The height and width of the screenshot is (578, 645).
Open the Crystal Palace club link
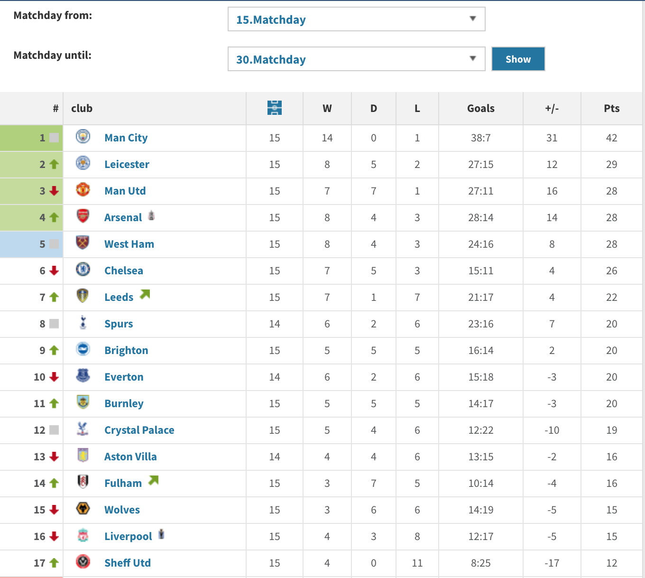coord(139,430)
